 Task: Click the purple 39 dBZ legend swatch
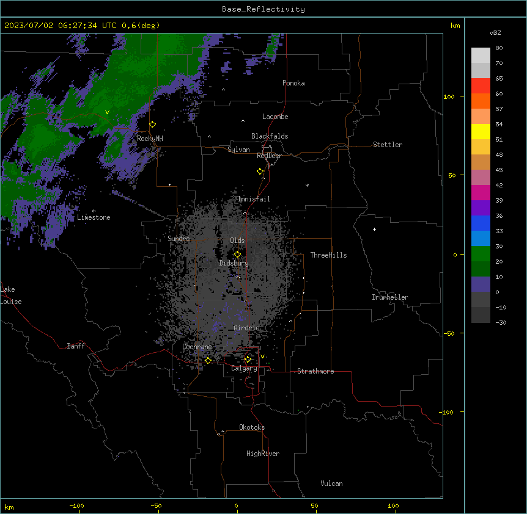click(x=481, y=208)
